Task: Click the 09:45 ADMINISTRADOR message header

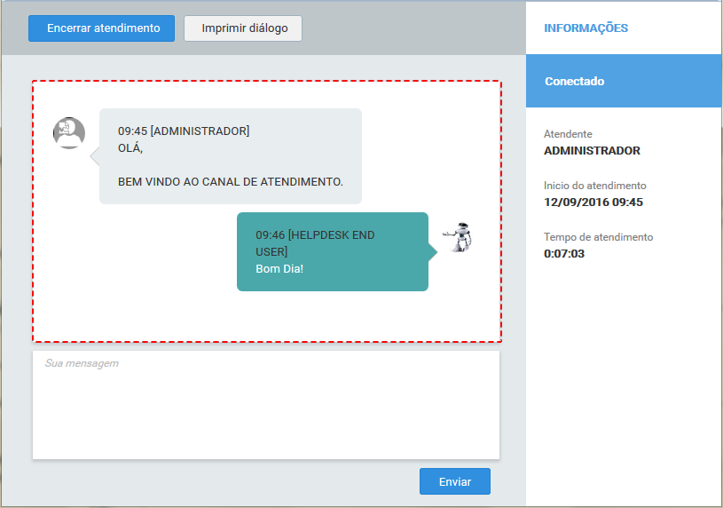Action: click(x=184, y=131)
